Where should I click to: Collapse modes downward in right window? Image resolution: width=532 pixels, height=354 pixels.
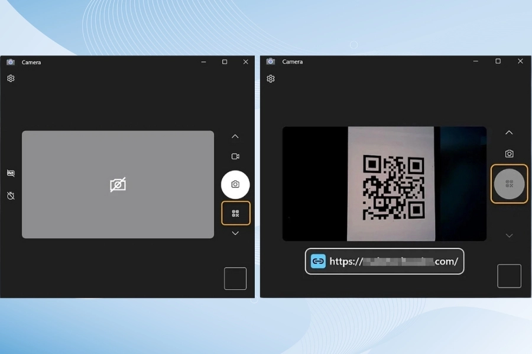(509, 234)
